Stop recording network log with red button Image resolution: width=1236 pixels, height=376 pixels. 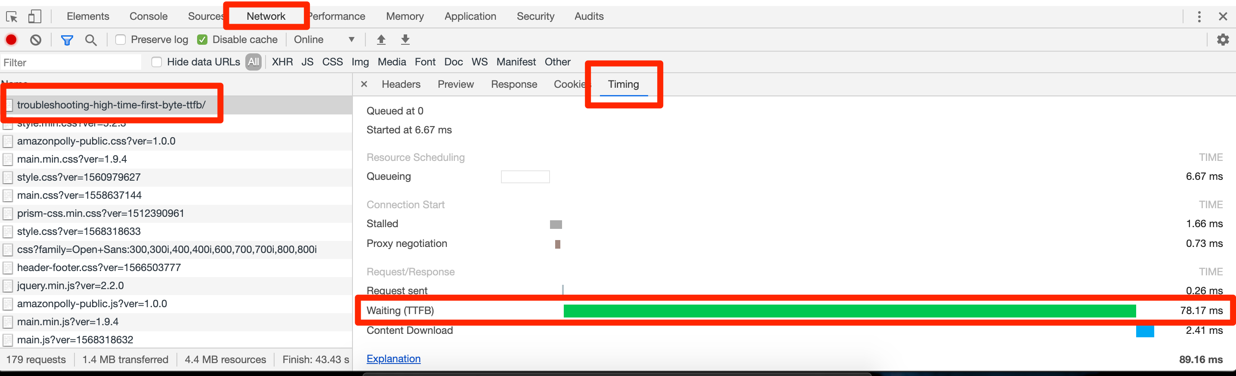(12, 40)
